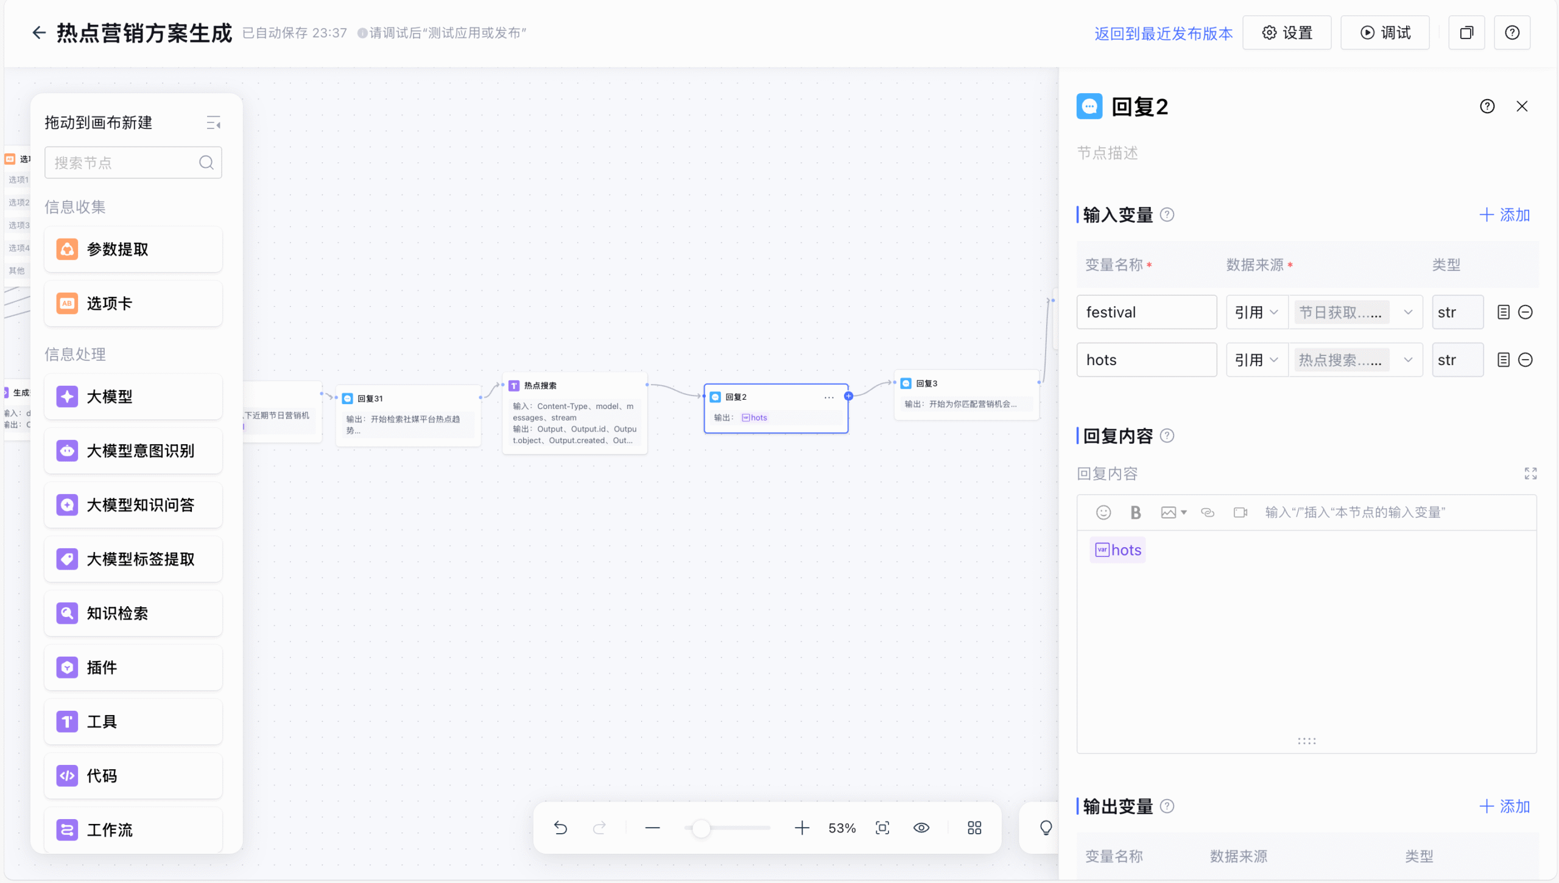Select 大模型意图识别 node from list
The image size is (1559, 883).
[x=133, y=451]
